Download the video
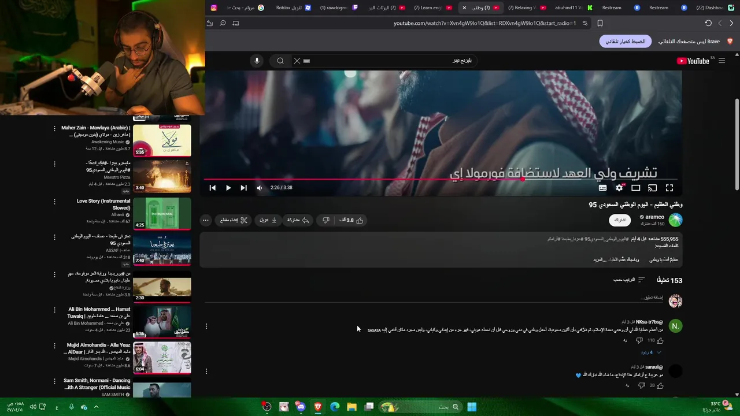This screenshot has width=740, height=416. (x=268, y=220)
